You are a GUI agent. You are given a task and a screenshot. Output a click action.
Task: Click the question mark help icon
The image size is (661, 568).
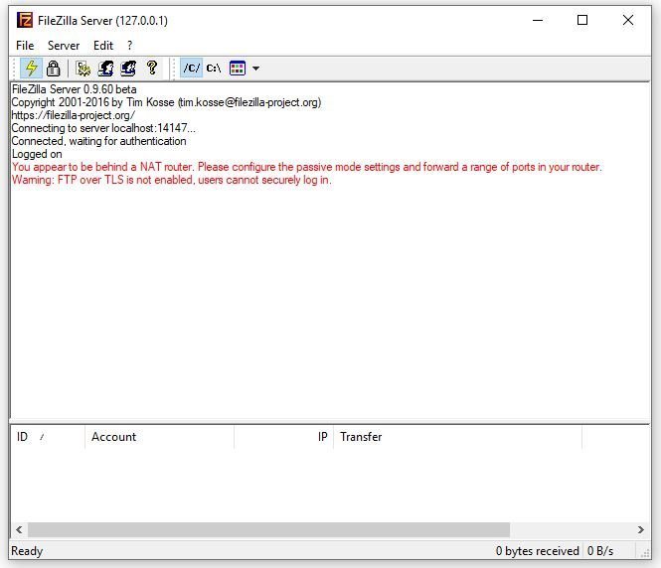pos(152,69)
